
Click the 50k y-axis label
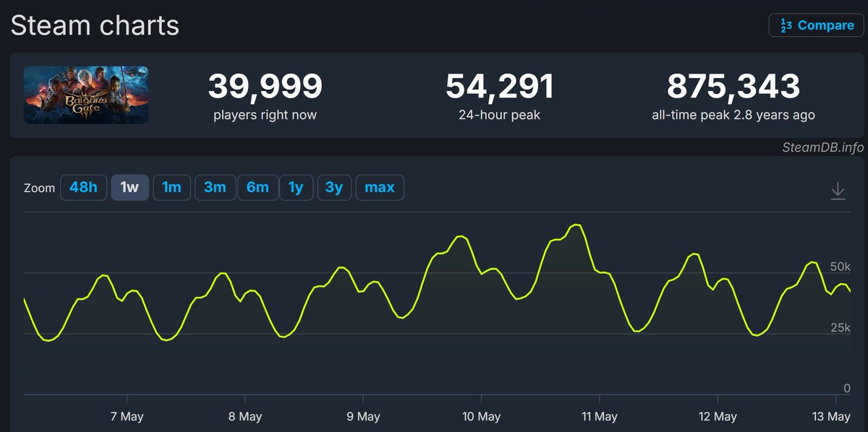click(x=841, y=267)
